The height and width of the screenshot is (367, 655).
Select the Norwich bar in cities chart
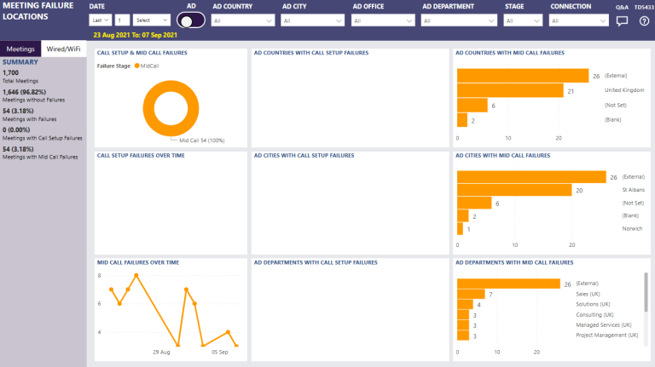[x=460, y=228]
